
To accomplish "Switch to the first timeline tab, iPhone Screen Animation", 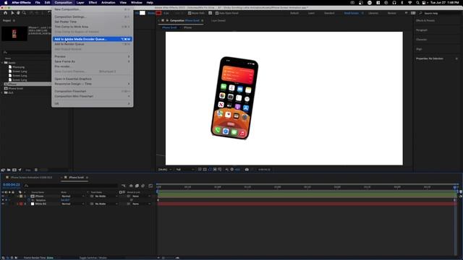I will pos(31,178).
